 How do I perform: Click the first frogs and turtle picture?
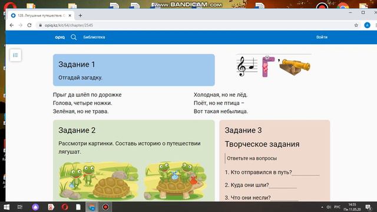98,181
